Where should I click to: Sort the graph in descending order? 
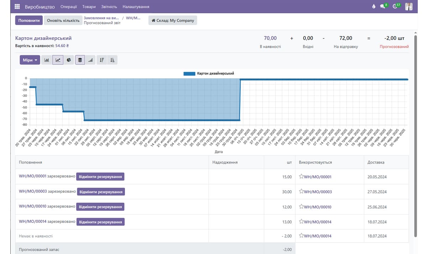click(102, 60)
